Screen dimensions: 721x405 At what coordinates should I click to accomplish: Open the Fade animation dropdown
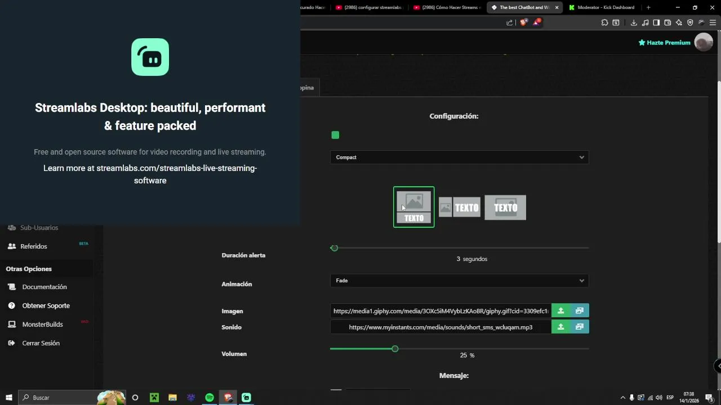pos(460,281)
